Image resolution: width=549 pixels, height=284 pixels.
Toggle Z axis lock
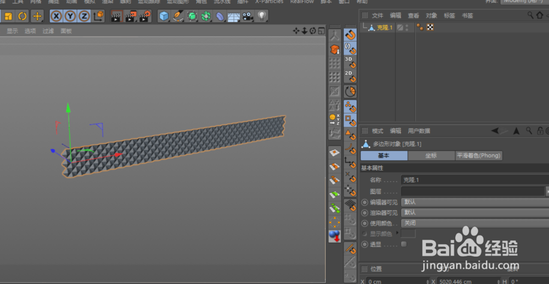[x=84, y=16]
